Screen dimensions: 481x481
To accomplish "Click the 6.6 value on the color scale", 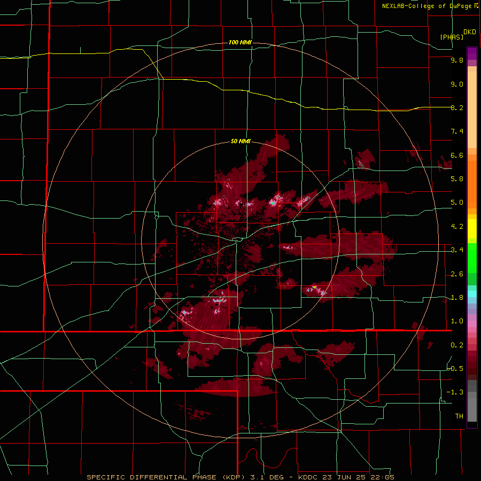I will [457, 155].
